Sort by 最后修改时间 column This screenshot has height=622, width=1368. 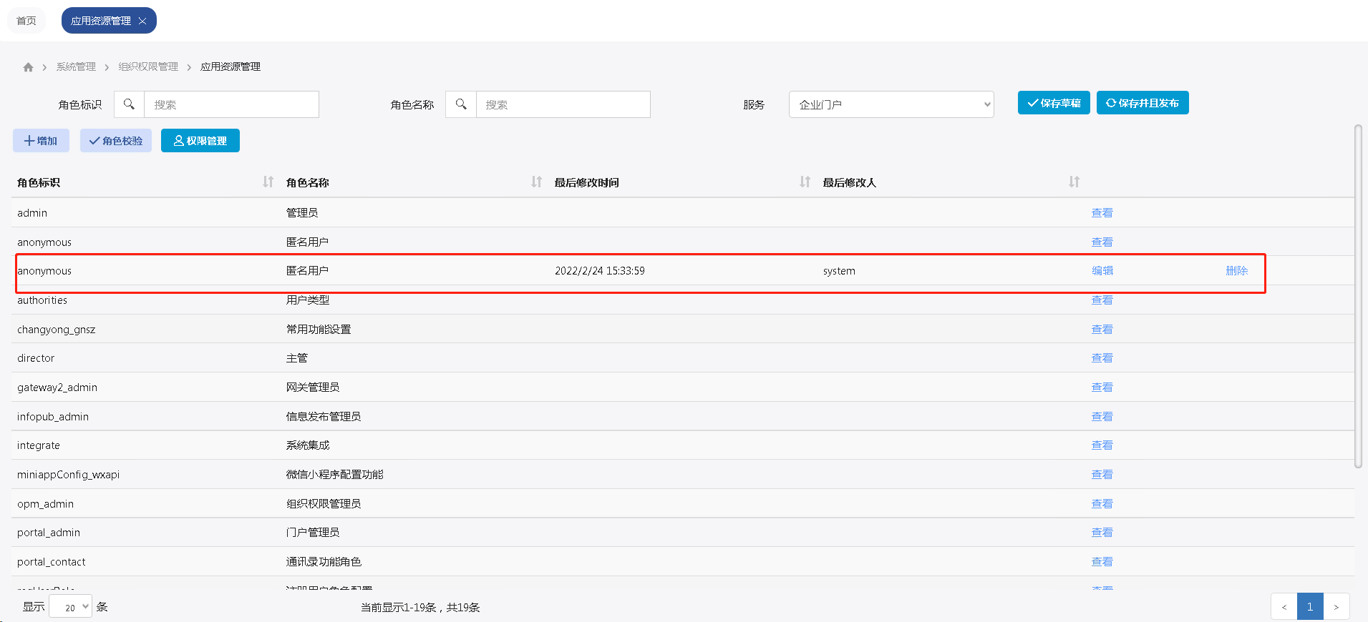pos(805,182)
